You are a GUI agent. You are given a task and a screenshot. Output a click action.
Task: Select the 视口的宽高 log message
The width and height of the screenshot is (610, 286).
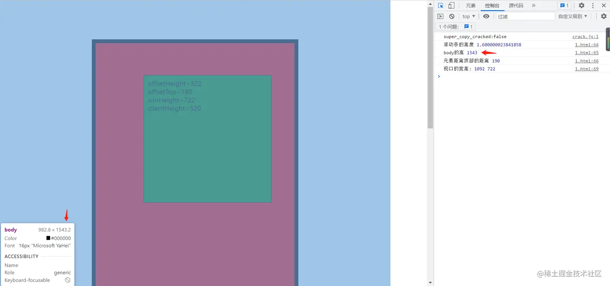pos(469,69)
